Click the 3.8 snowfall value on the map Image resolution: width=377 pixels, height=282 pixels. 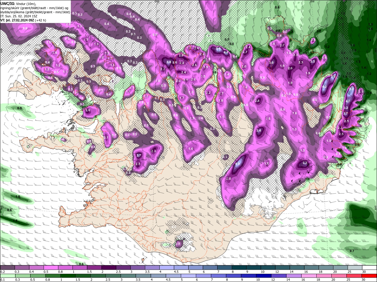169,62
